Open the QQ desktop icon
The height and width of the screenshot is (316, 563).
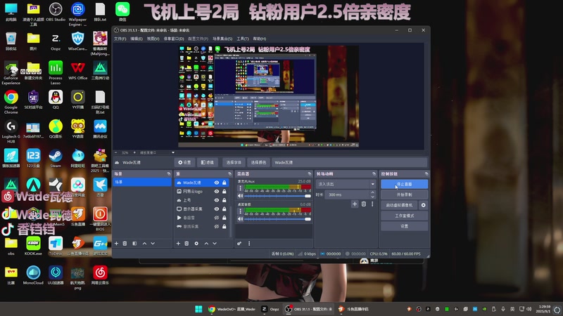pos(56,100)
